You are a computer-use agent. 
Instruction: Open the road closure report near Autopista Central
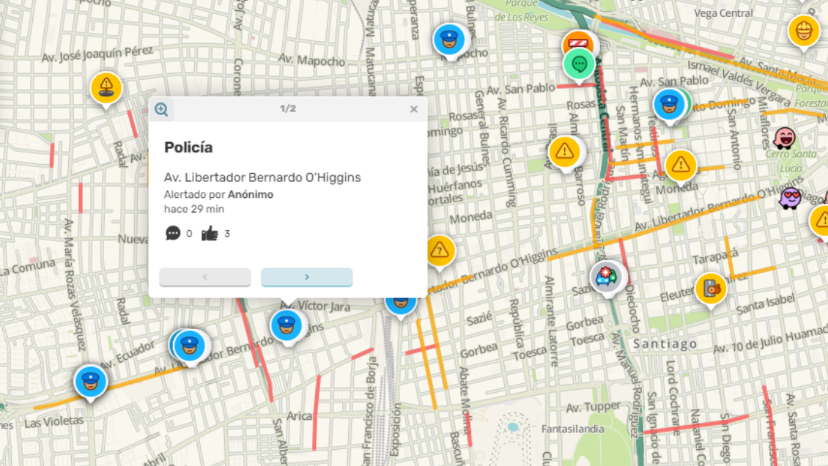(579, 42)
